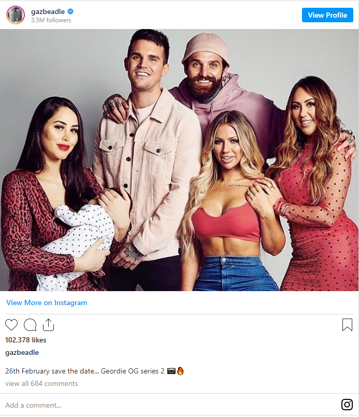Click gazbeadle name above the caption
Viewport: 359px width, 417px height.
tap(22, 353)
